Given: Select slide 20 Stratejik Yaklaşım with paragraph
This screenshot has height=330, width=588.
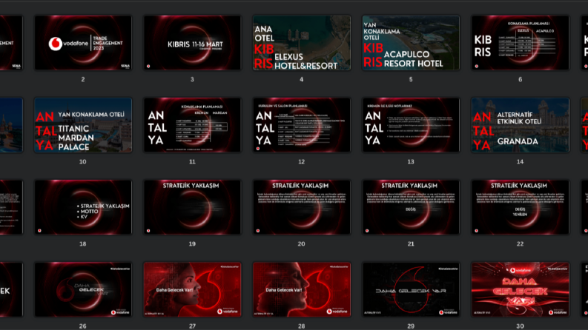Looking at the screenshot, I should point(302,207).
